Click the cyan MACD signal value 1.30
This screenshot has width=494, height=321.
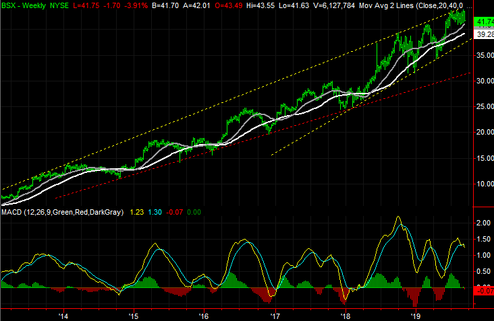pyautogui.click(x=155, y=212)
